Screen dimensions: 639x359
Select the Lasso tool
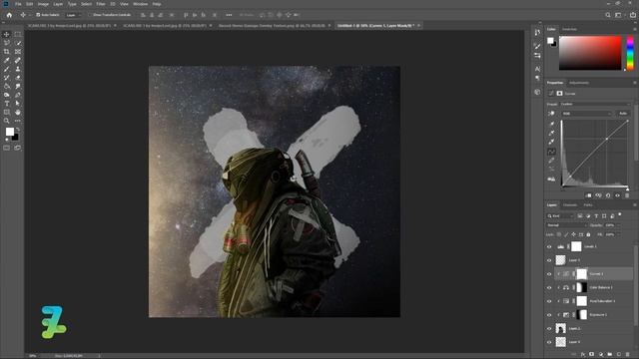7,43
